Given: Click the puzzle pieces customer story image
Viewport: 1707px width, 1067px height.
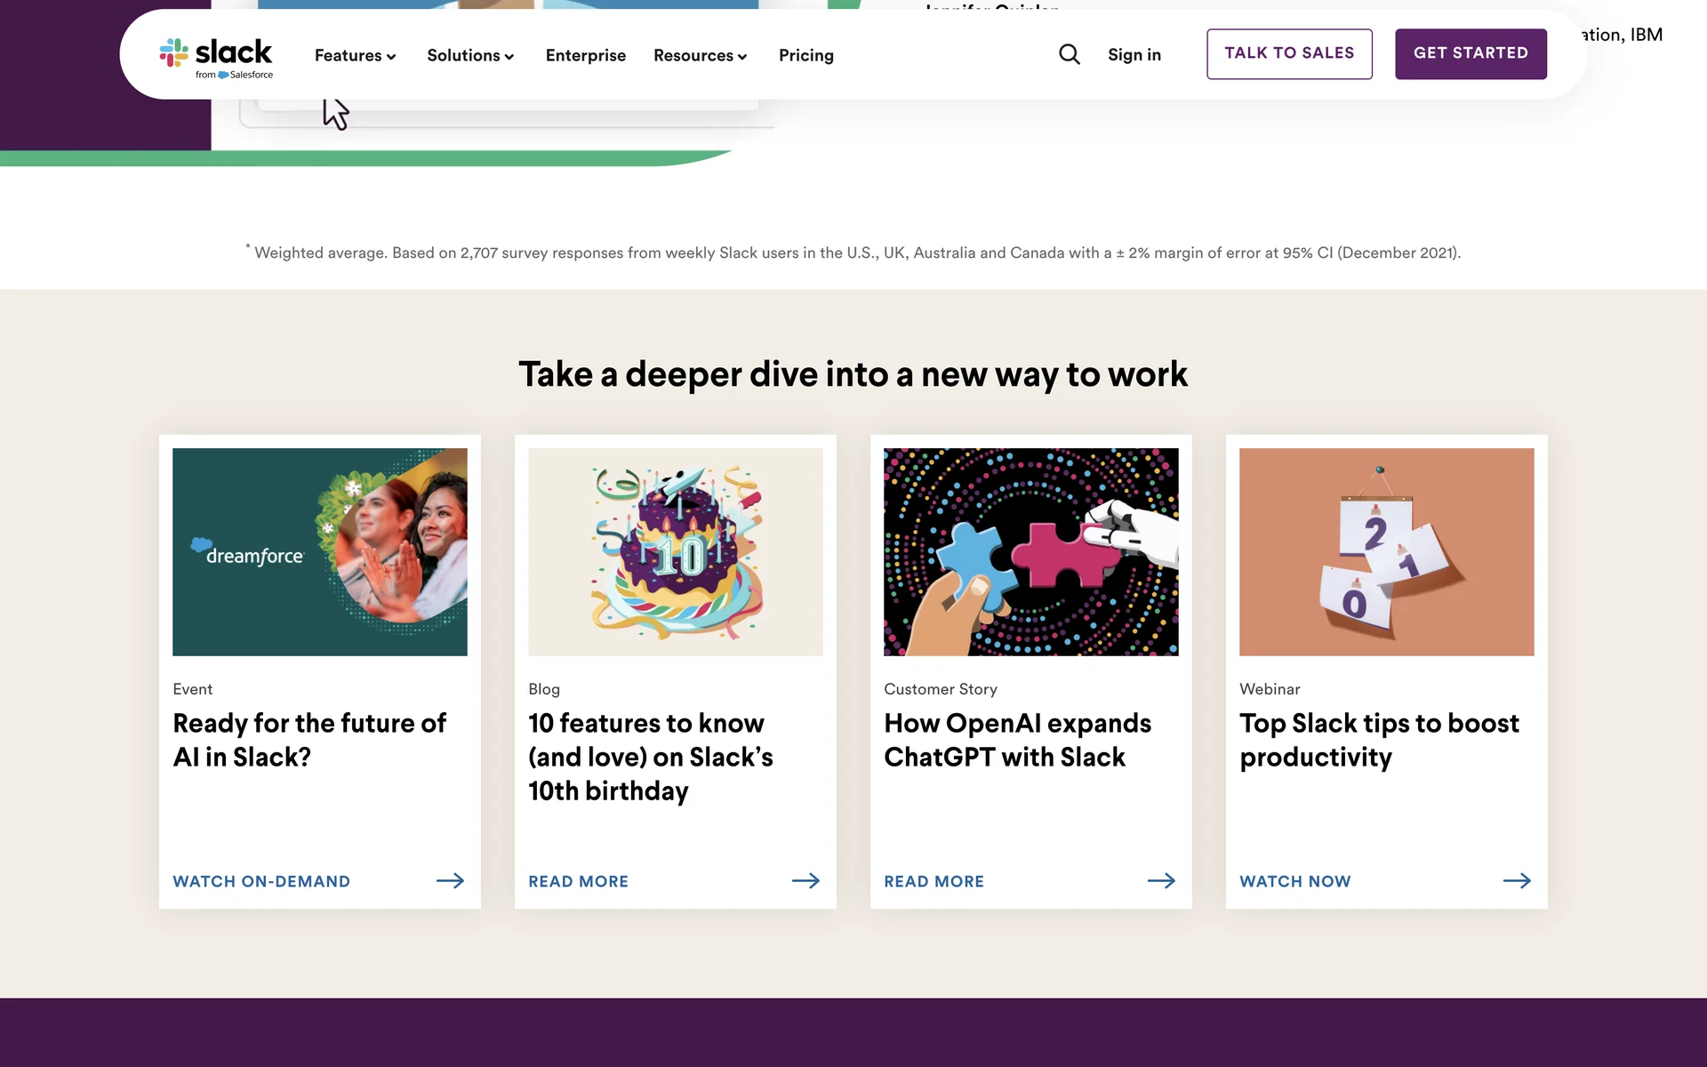Looking at the screenshot, I should (1031, 551).
